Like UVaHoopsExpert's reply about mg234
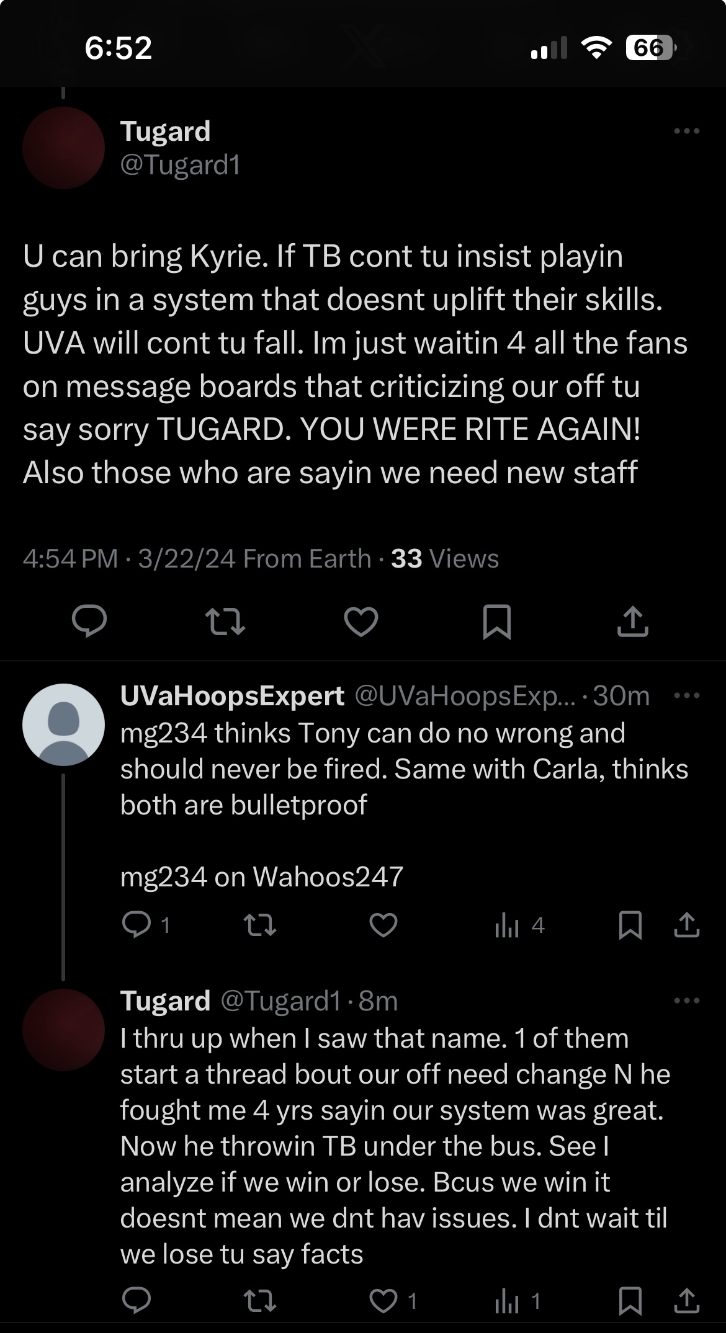 383,925
